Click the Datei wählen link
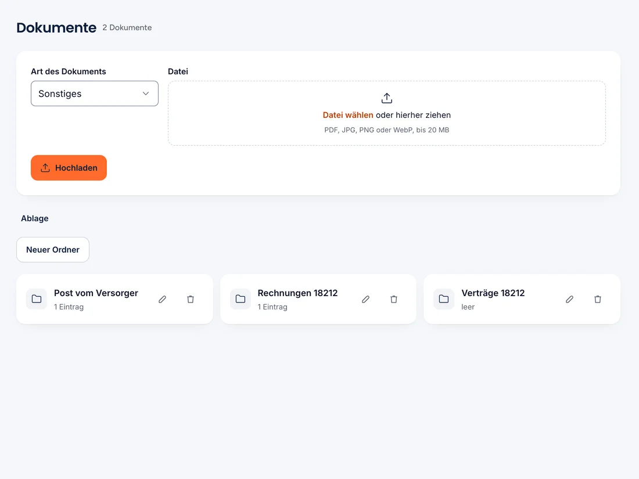The image size is (639, 479). [348, 116]
